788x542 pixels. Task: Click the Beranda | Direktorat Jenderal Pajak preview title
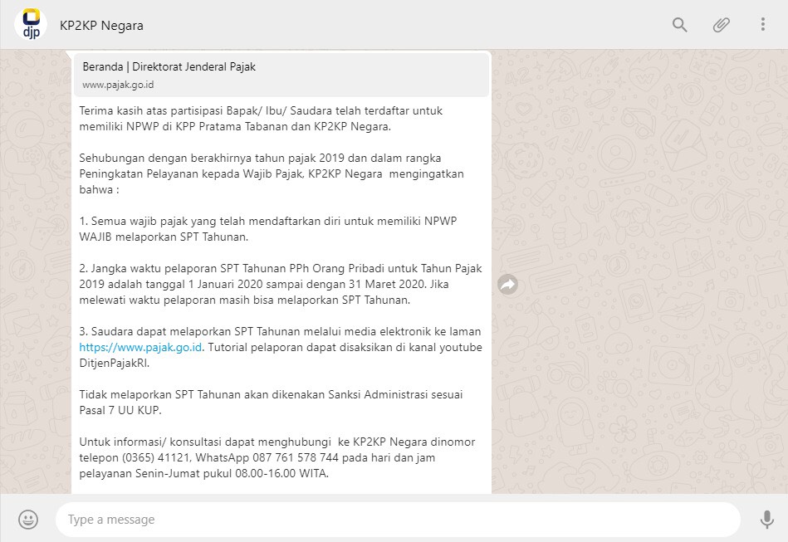pyautogui.click(x=169, y=67)
